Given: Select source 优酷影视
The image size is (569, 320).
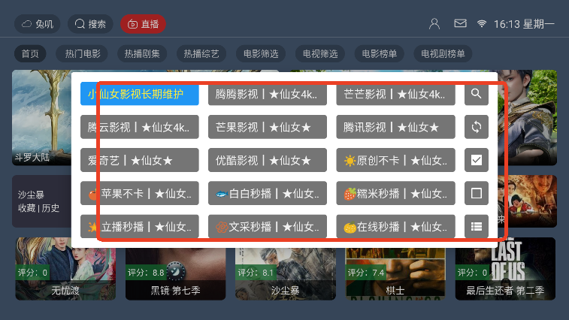Looking at the screenshot, I should click(268, 160).
